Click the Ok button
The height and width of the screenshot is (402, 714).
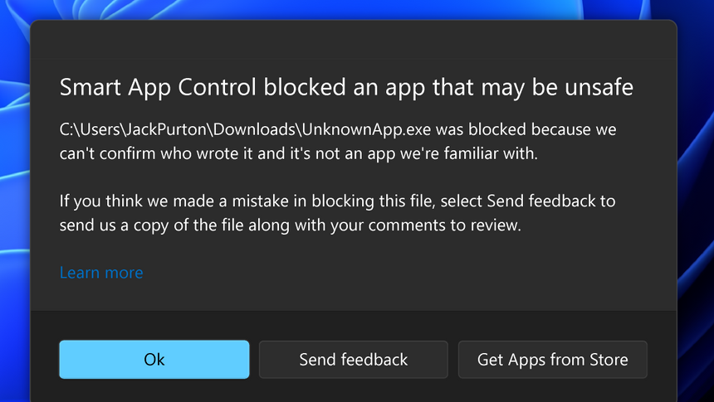[x=154, y=359]
